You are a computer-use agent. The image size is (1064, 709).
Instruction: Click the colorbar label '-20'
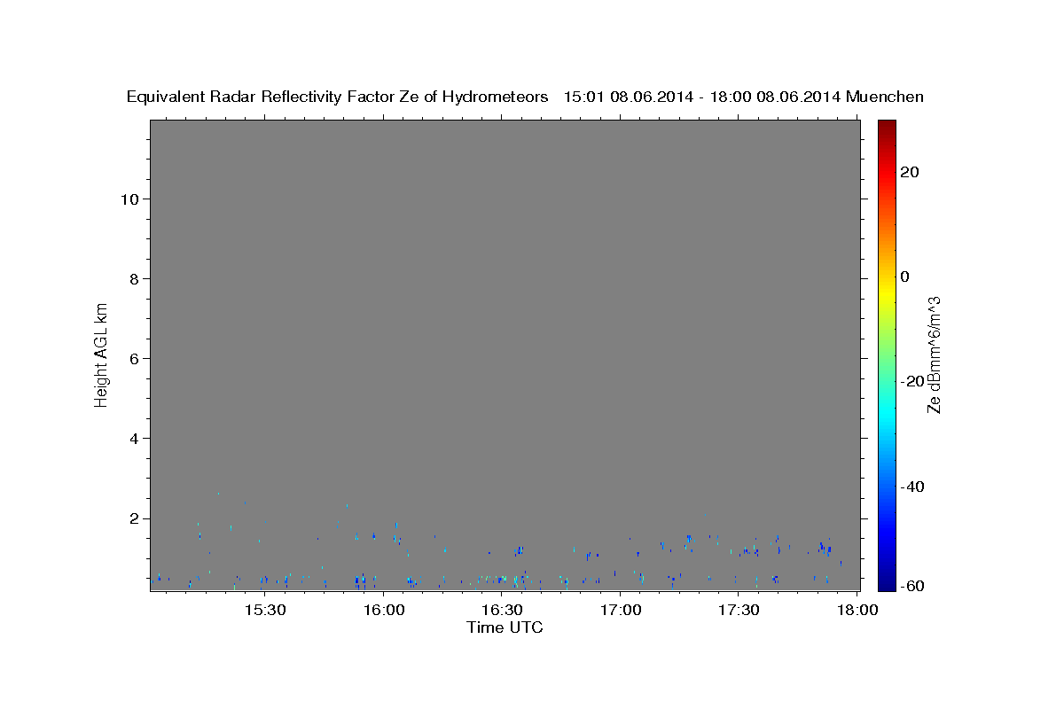tap(913, 381)
